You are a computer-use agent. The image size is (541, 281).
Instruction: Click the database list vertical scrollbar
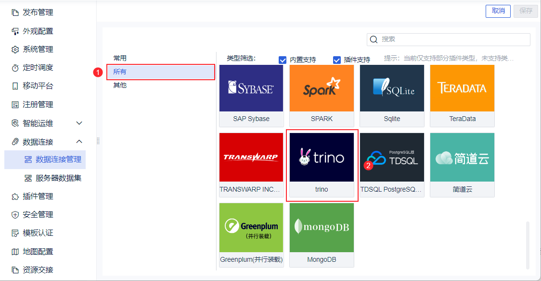coord(528,245)
